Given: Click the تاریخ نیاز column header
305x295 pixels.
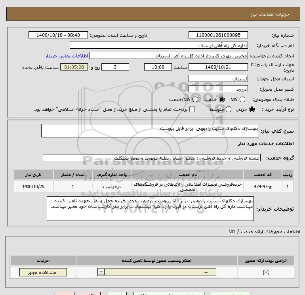Looking at the screenshot, I should pyautogui.click(x=33, y=175).
